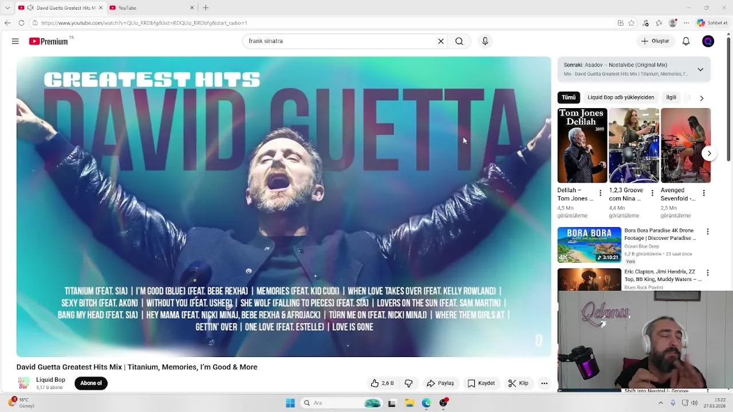Open Edge profile avatar
The height and width of the screenshot is (412, 733).
tap(673, 23)
